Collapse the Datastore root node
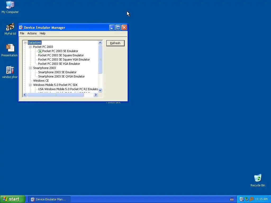271x203 pixels. tap(25, 43)
